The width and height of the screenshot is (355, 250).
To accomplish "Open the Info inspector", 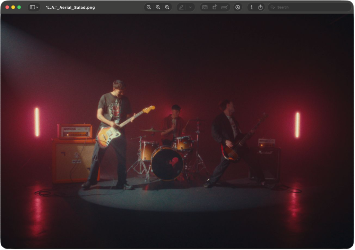I will point(251,7).
